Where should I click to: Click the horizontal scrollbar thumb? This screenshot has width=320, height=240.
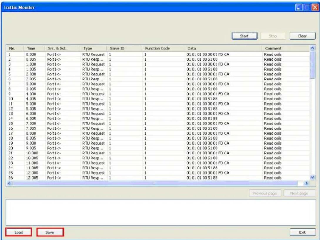click(x=155, y=183)
